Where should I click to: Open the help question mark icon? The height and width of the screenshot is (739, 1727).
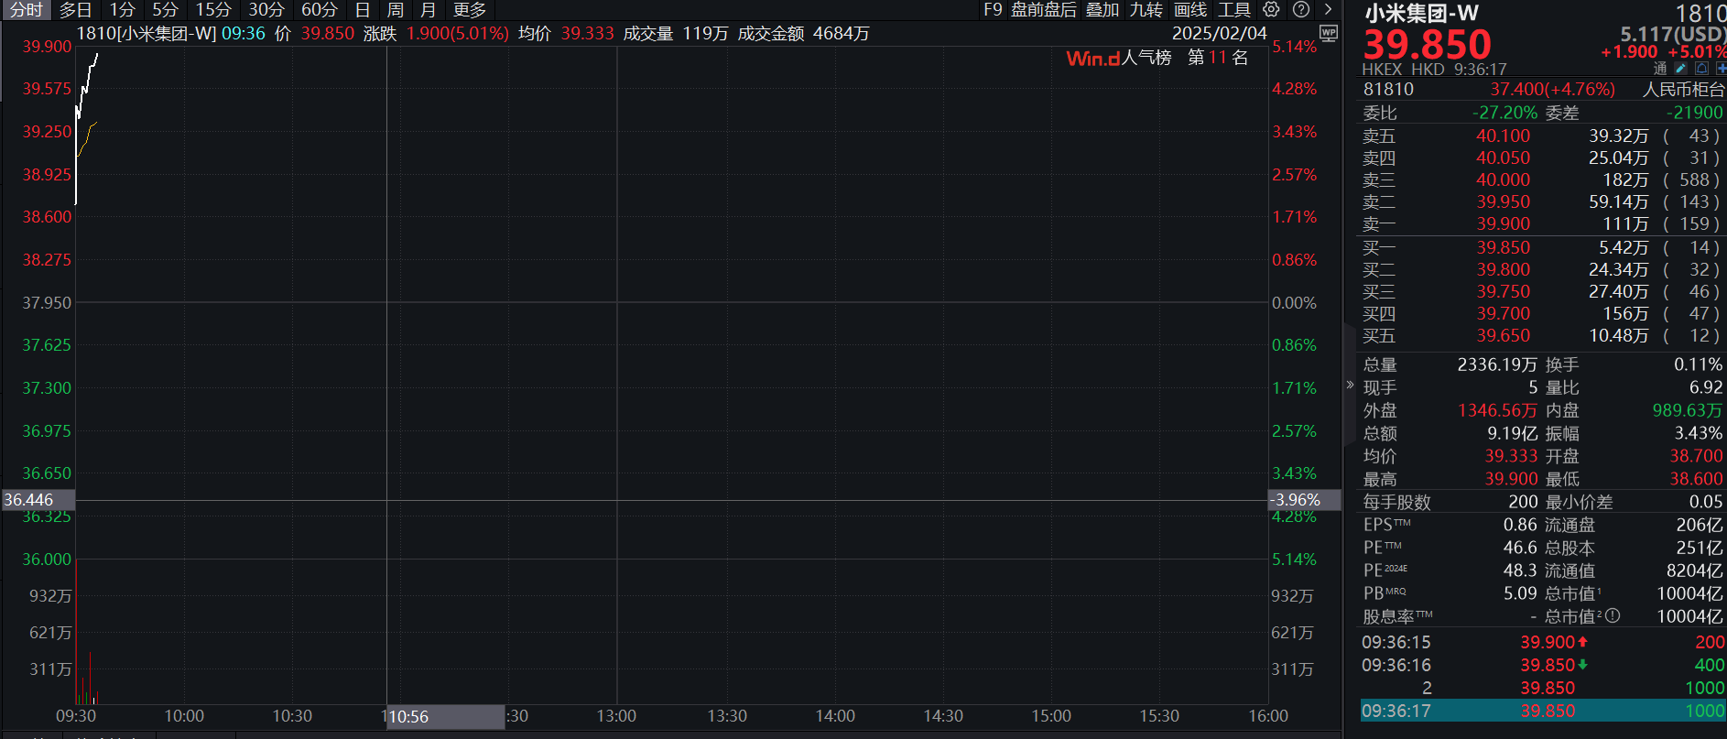point(1300,9)
